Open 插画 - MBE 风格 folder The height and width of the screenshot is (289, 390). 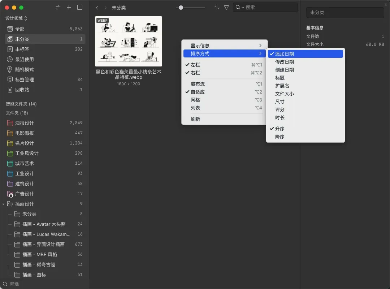45,255
